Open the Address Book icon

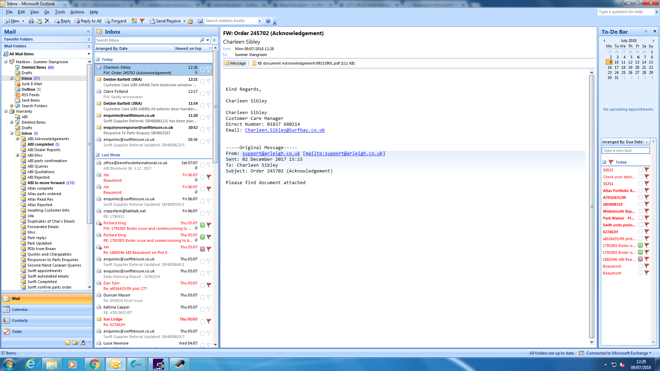[200, 21]
